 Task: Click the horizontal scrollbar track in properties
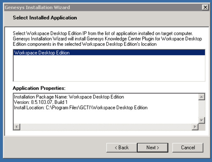tap(106, 127)
